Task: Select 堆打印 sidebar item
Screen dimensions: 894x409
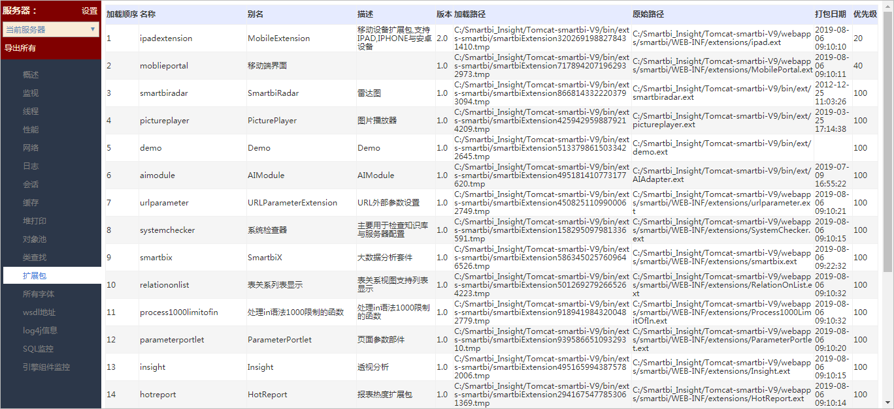Action: pyautogui.click(x=35, y=221)
